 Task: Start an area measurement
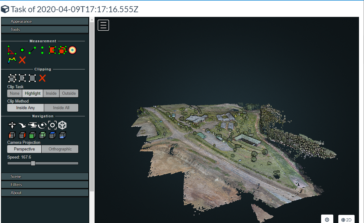click(52, 50)
